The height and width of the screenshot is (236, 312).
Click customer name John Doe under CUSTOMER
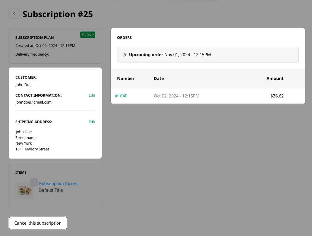(24, 85)
